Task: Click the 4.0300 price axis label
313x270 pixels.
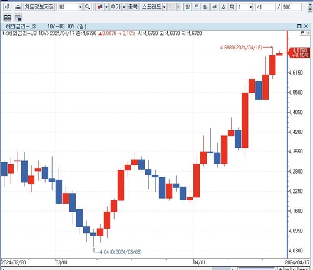Action: click(295, 251)
